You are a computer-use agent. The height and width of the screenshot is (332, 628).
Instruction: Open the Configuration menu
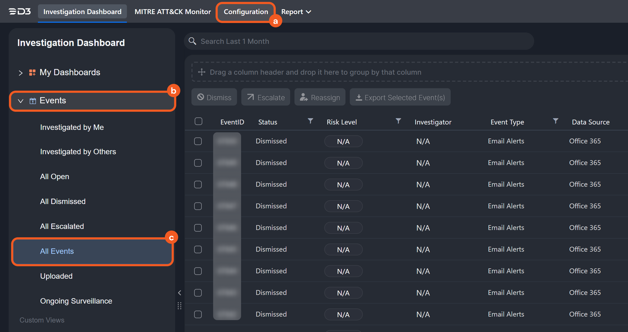pyautogui.click(x=245, y=11)
